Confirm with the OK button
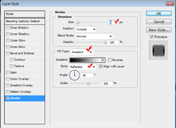This screenshot has height=128, width=176. [159, 13]
